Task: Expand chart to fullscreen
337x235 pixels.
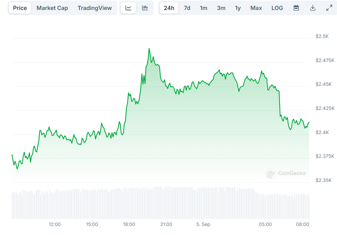Action: click(x=329, y=8)
